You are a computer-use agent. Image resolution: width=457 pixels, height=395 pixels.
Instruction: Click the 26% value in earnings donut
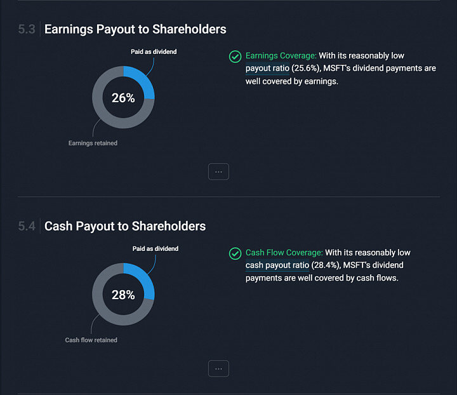[x=123, y=98]
